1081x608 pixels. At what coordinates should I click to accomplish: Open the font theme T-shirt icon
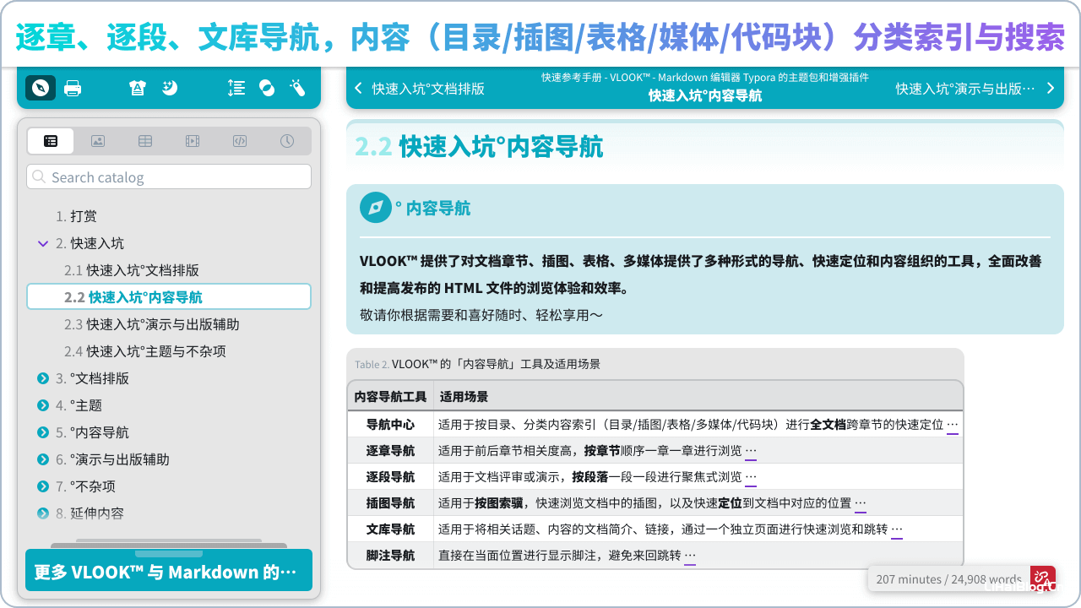click(138, 88)
